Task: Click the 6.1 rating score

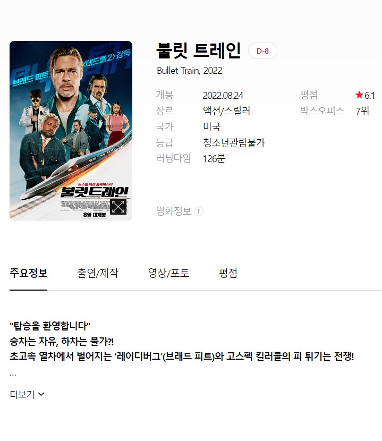Action: [x=370, y=96]
